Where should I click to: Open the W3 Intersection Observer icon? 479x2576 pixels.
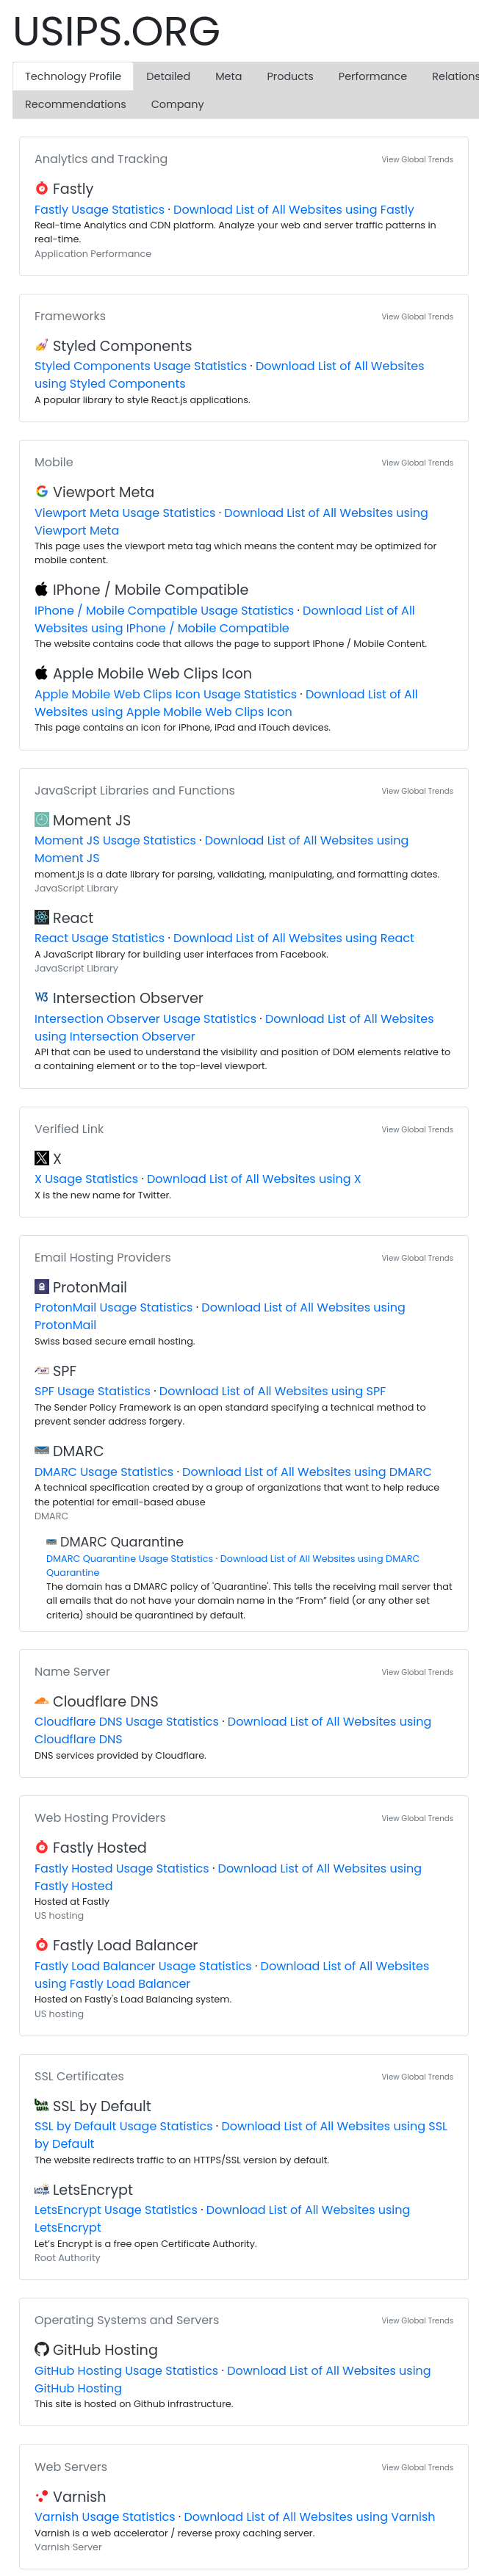pos(41,997)
